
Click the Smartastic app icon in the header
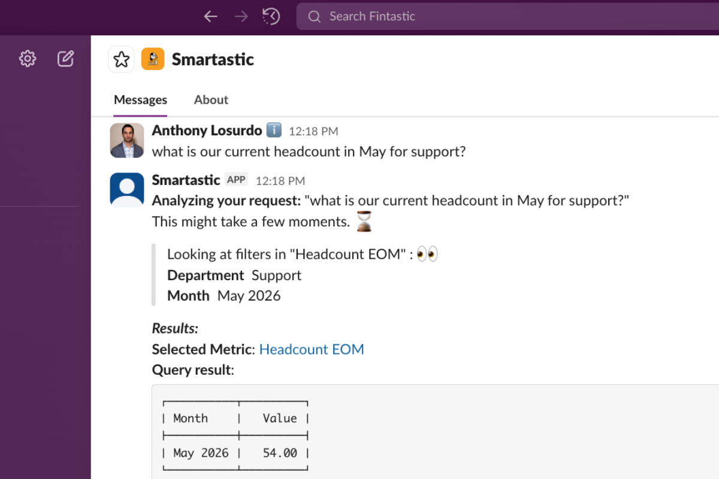point(153,59)
